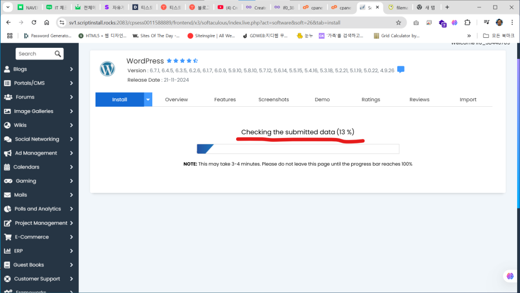Open the Siteinspire bookmark
Screen dimensions: 520x293
tap(211, 36)
